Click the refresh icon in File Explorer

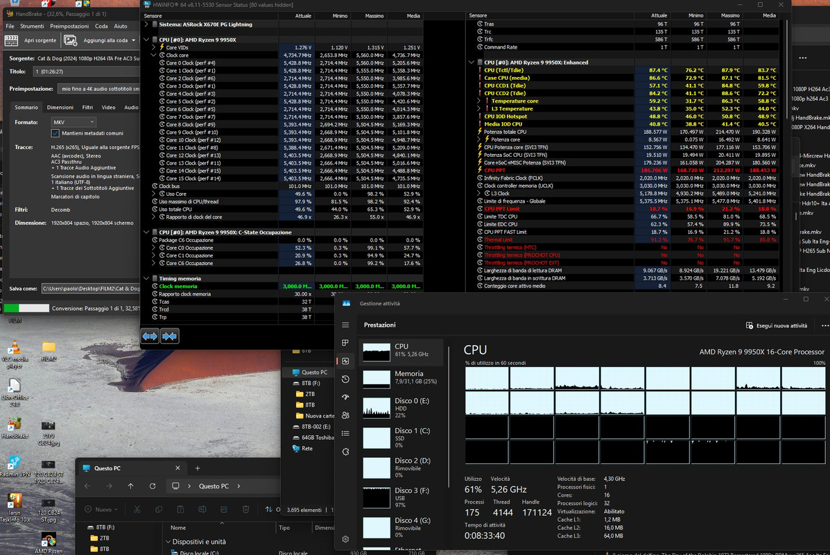pos(153,486)
